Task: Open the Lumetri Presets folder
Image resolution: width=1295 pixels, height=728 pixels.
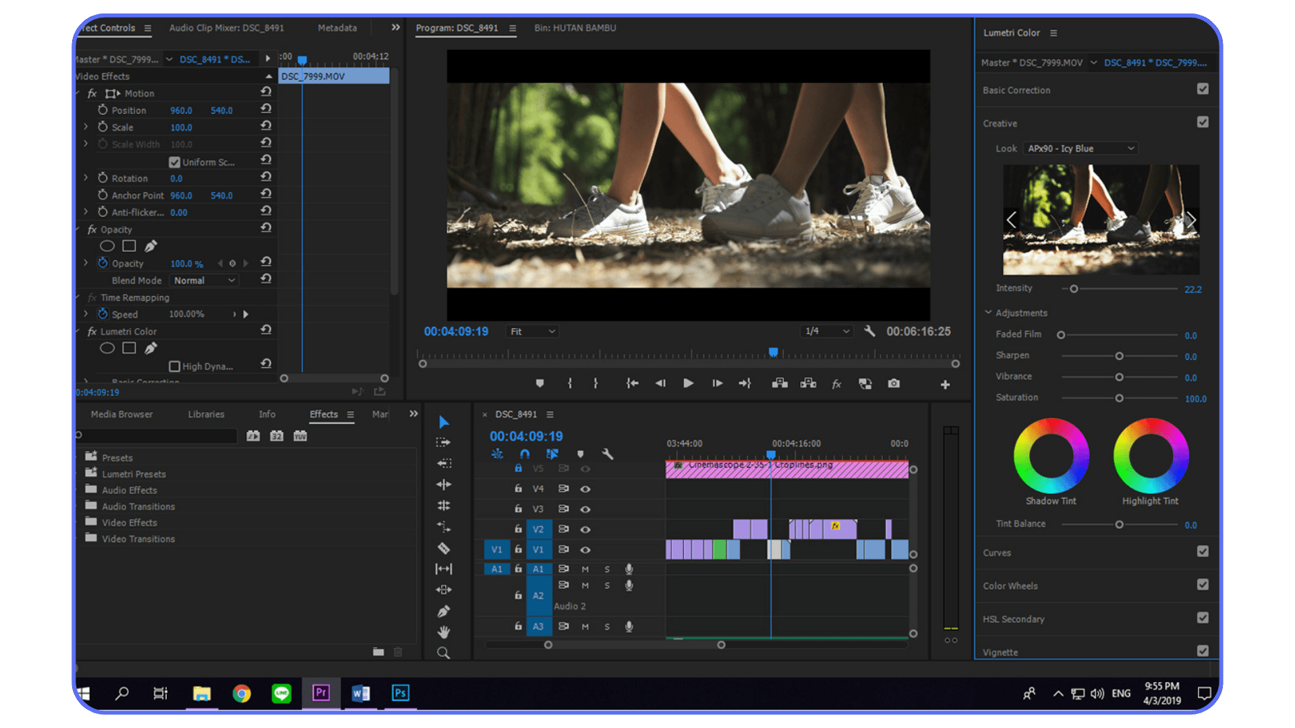Action: click(134, 474)
